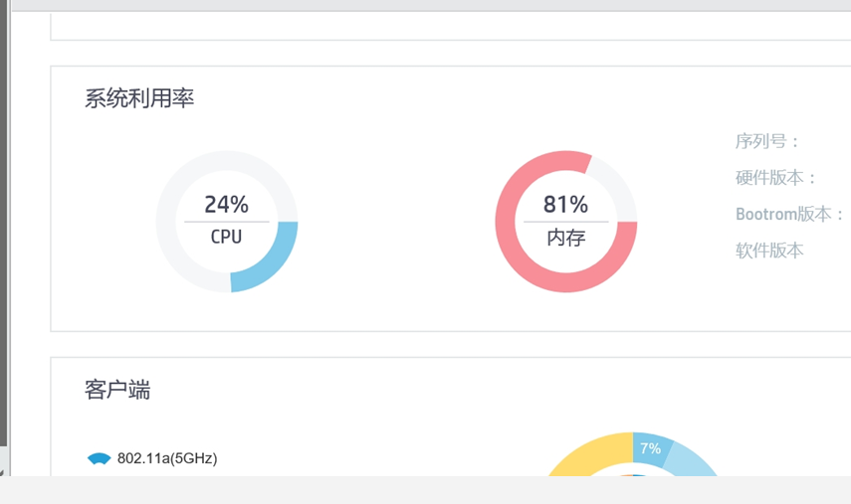This screenshot has width=851, height=504.
Task: Click the 802.11a(5GHz) wifi legend icon
Action: (99, 458)
